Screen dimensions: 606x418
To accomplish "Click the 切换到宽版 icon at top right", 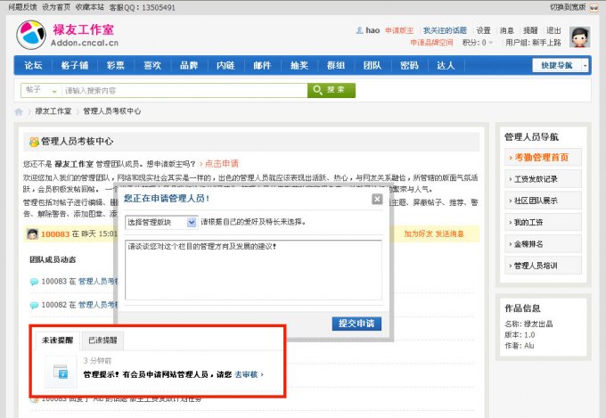I will click(594, 7).
